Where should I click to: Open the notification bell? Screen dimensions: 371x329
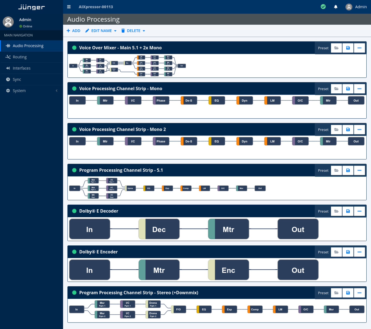pos(335,7)
